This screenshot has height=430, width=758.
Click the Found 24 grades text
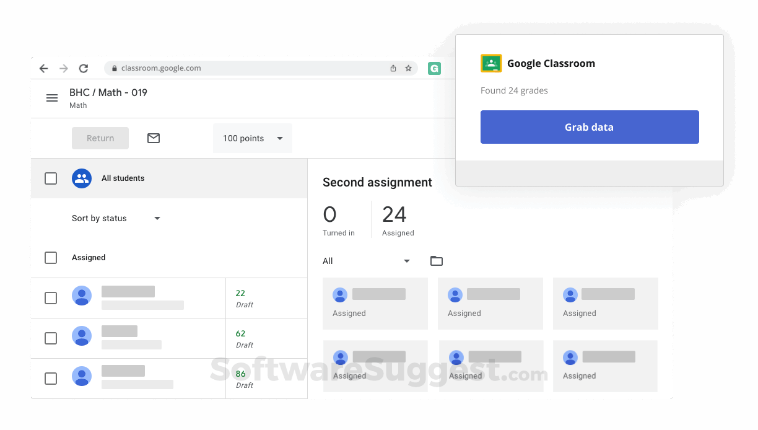(x=514, y=90)
